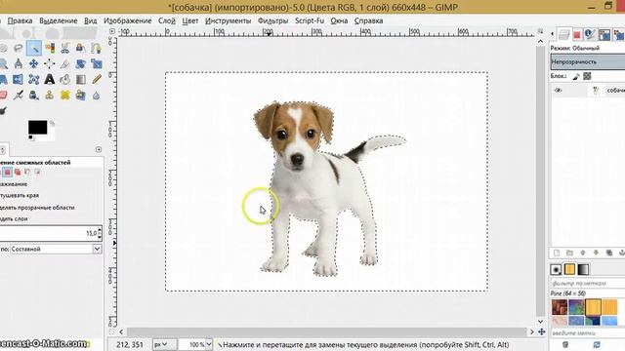Delete the selected pattern with trash icon
Image resolution: width=625 pixels, height=351 pixels.
click(565, 344)
